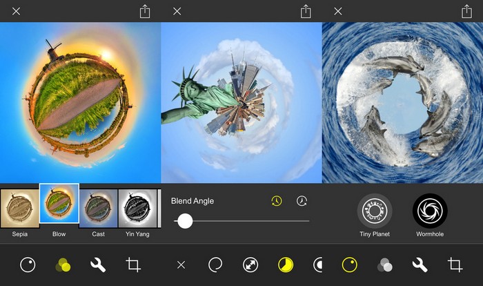Set blend direction to clockwise (white icon)
This screenshot has width=483, height=286.
coord(302,201)
